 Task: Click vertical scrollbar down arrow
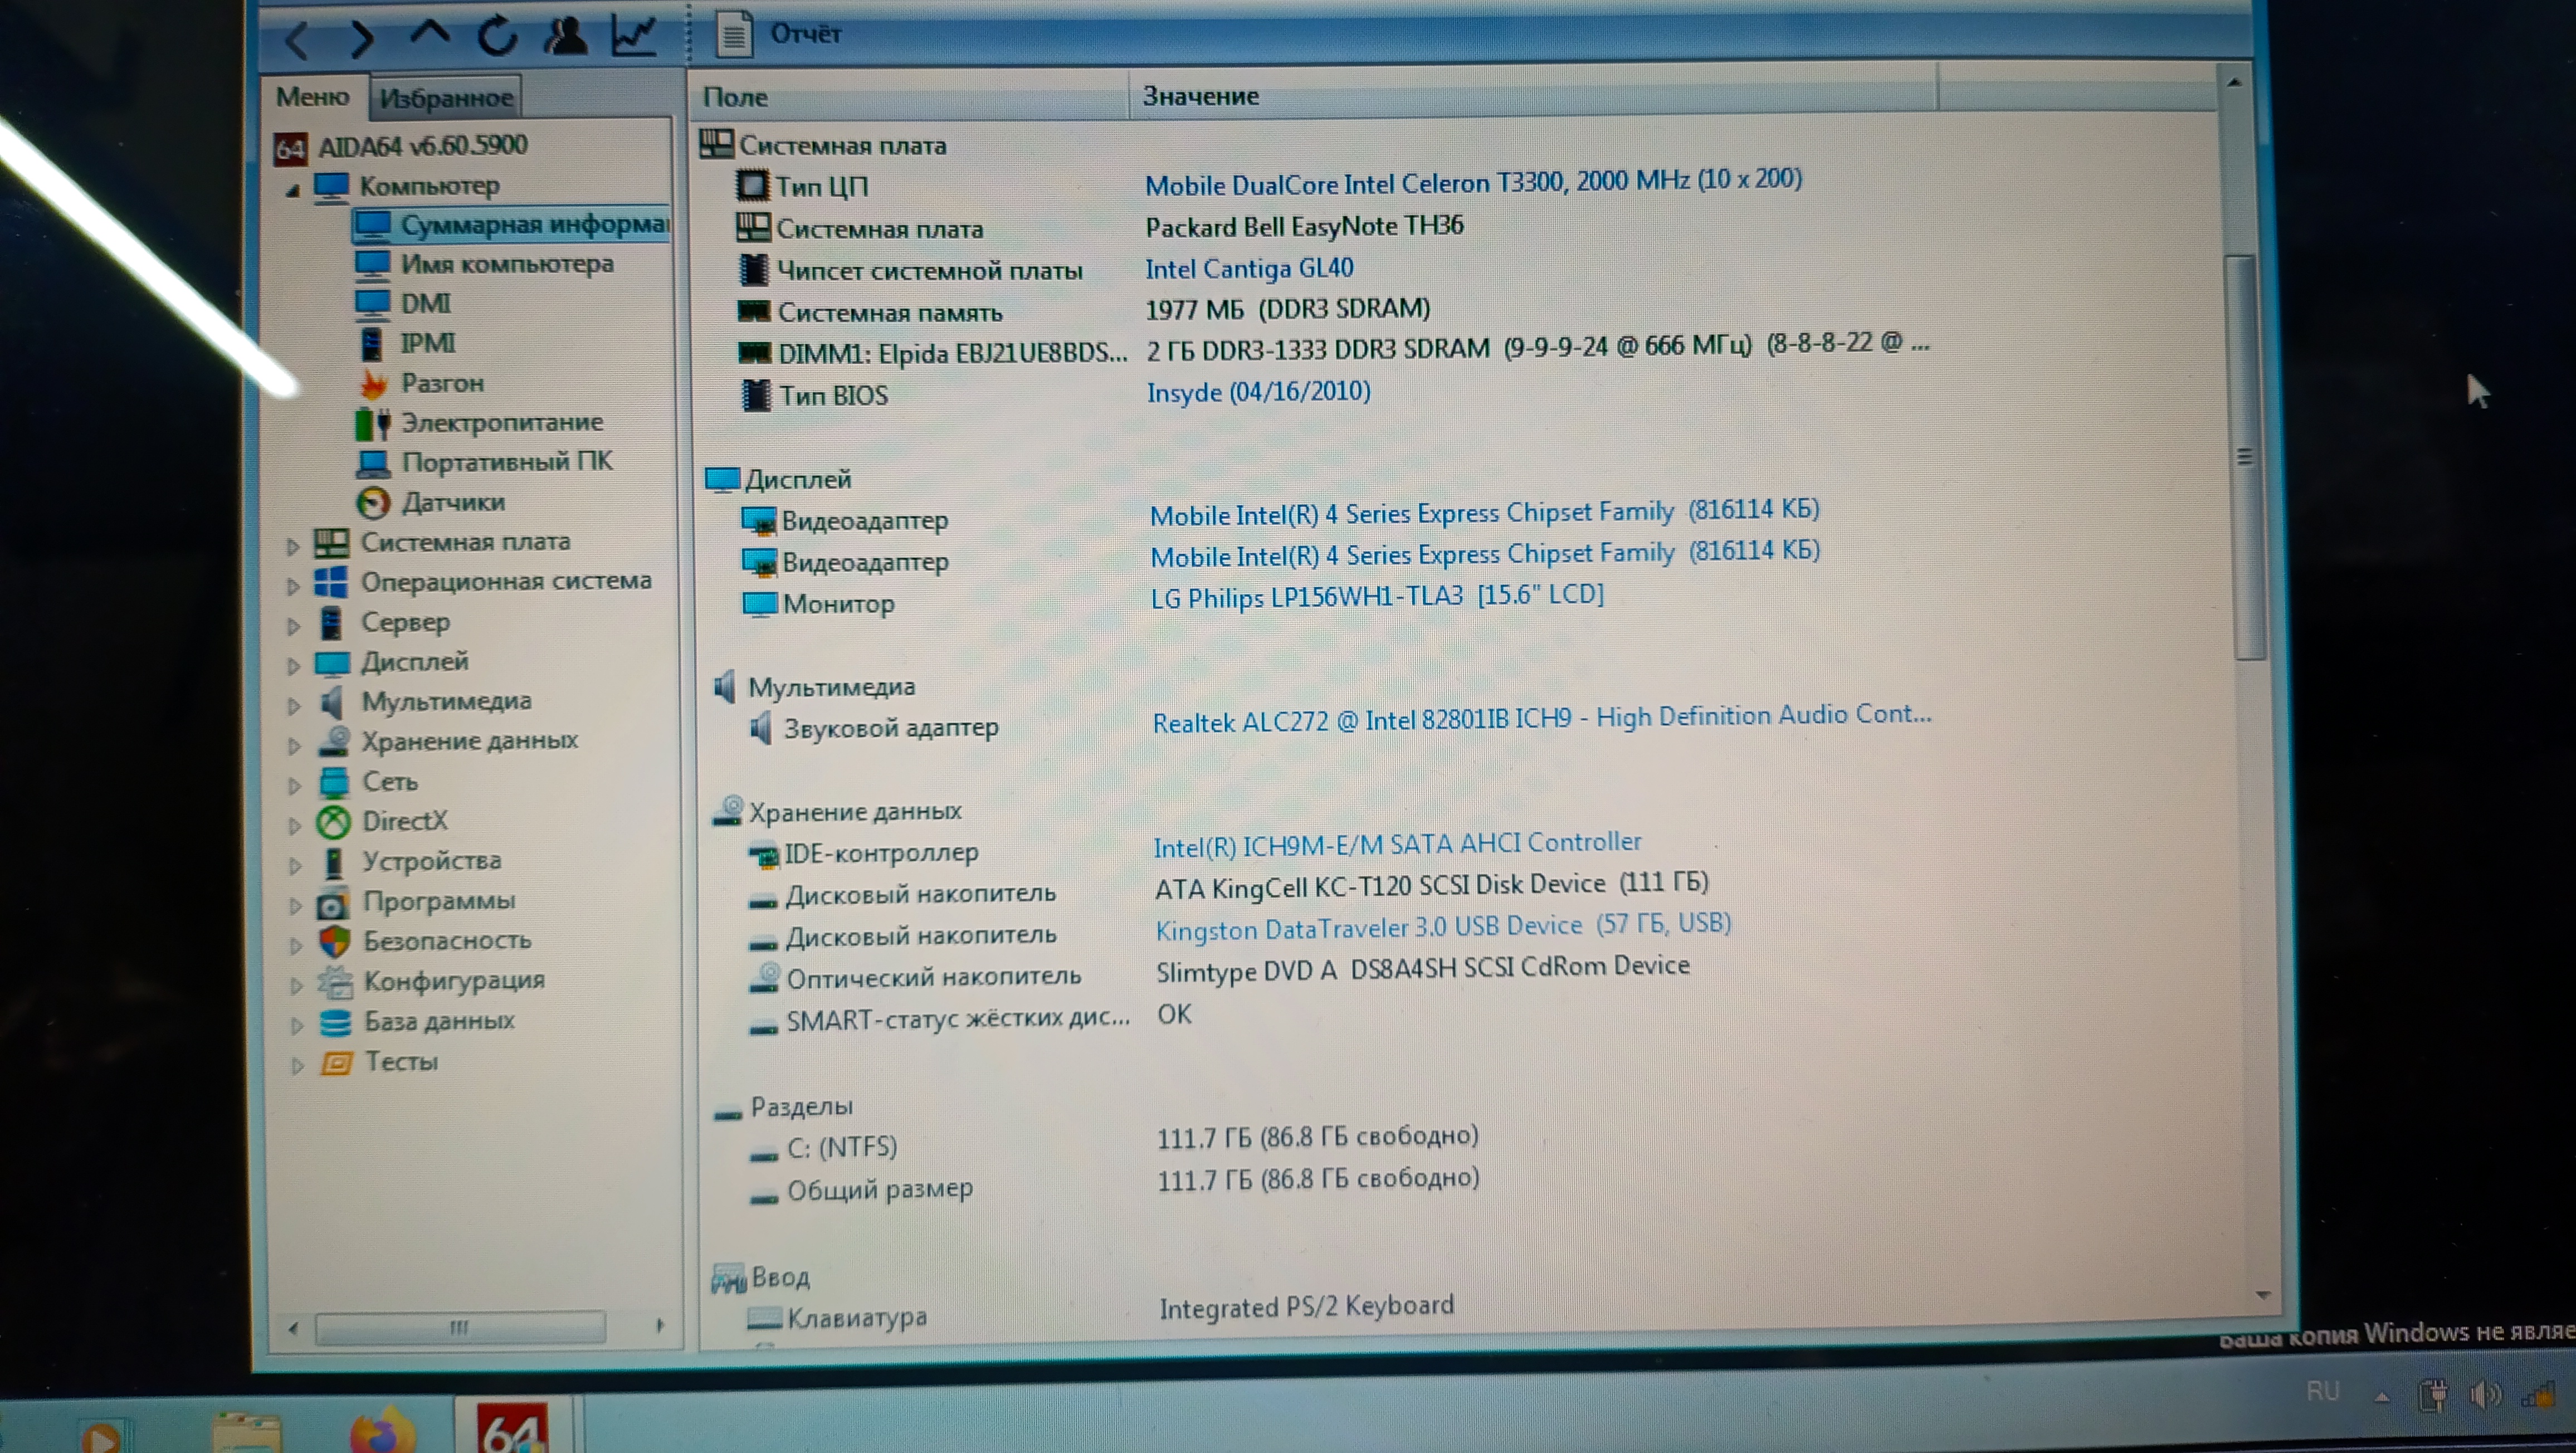2263,1296
